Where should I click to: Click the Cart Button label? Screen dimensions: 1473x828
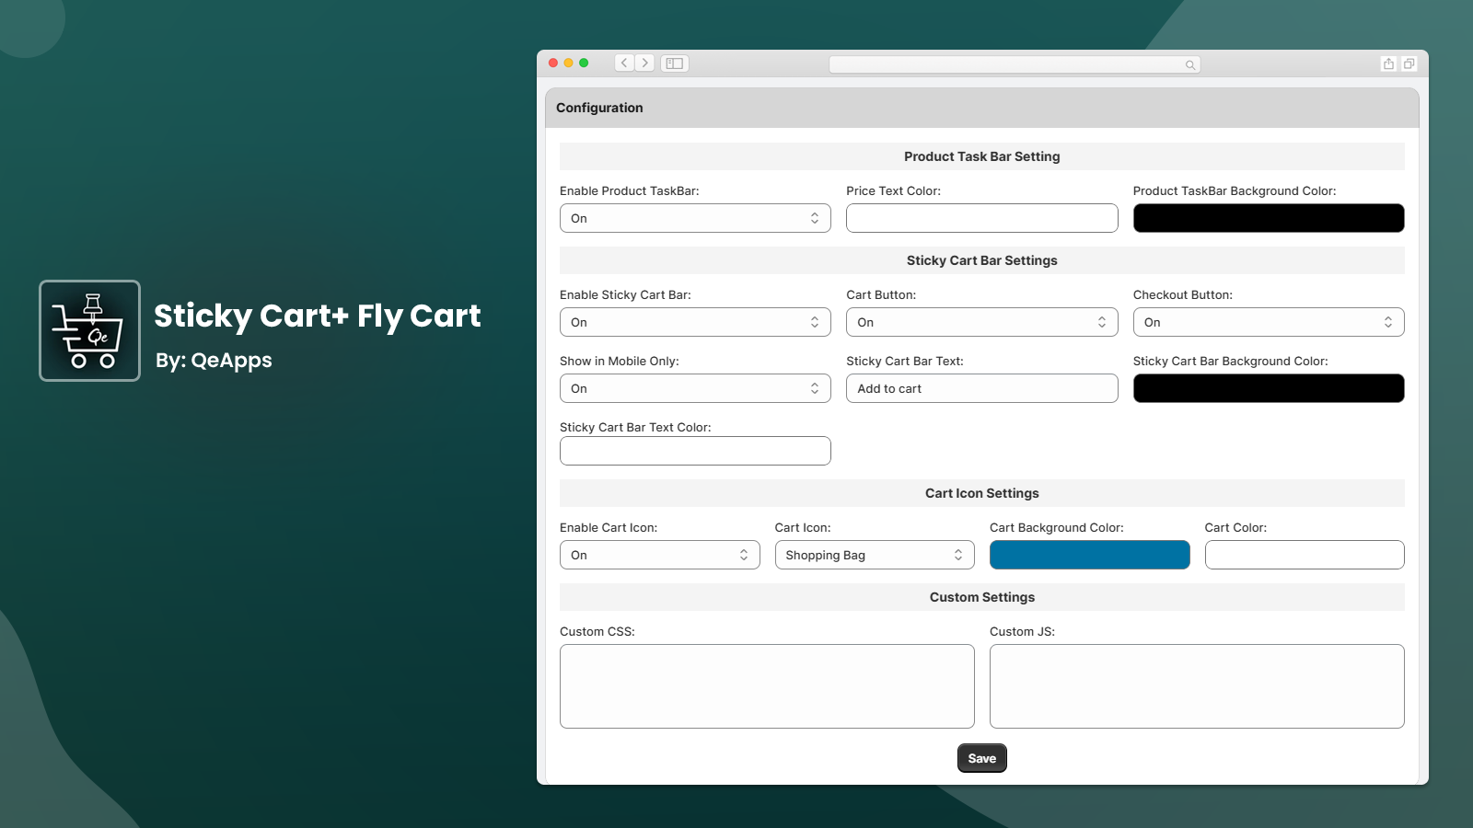pos(881,295)
